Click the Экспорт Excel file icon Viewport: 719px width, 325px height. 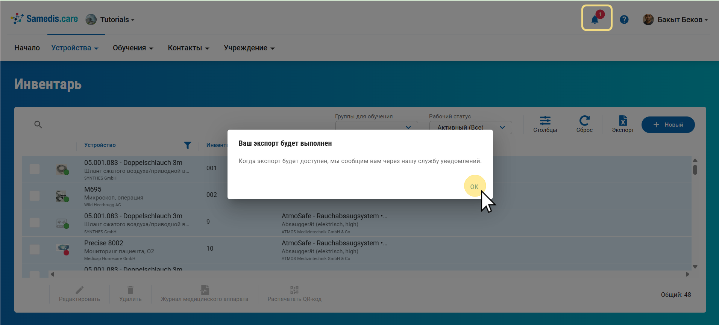pyautogui.click(x=623, y=121)
